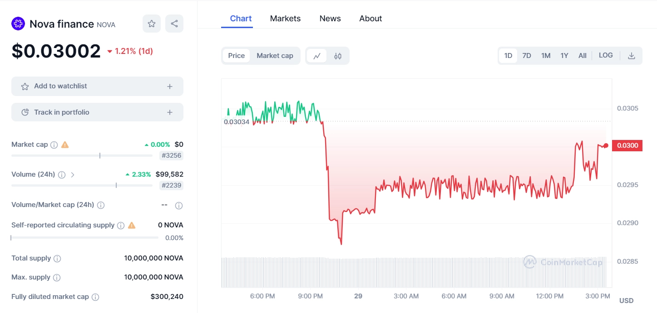Image resolution: width=657 pixels, height=313 pixels.
Task: Click the star favorite icon
Action: (x=151, y=24)
